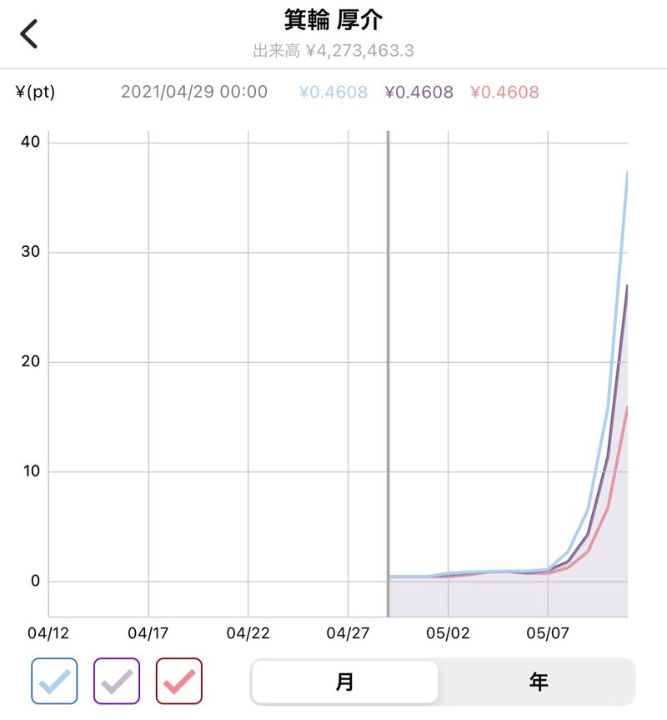
Task: Click the blue ¥0.4608 value
Action: (x=333, y=92)
